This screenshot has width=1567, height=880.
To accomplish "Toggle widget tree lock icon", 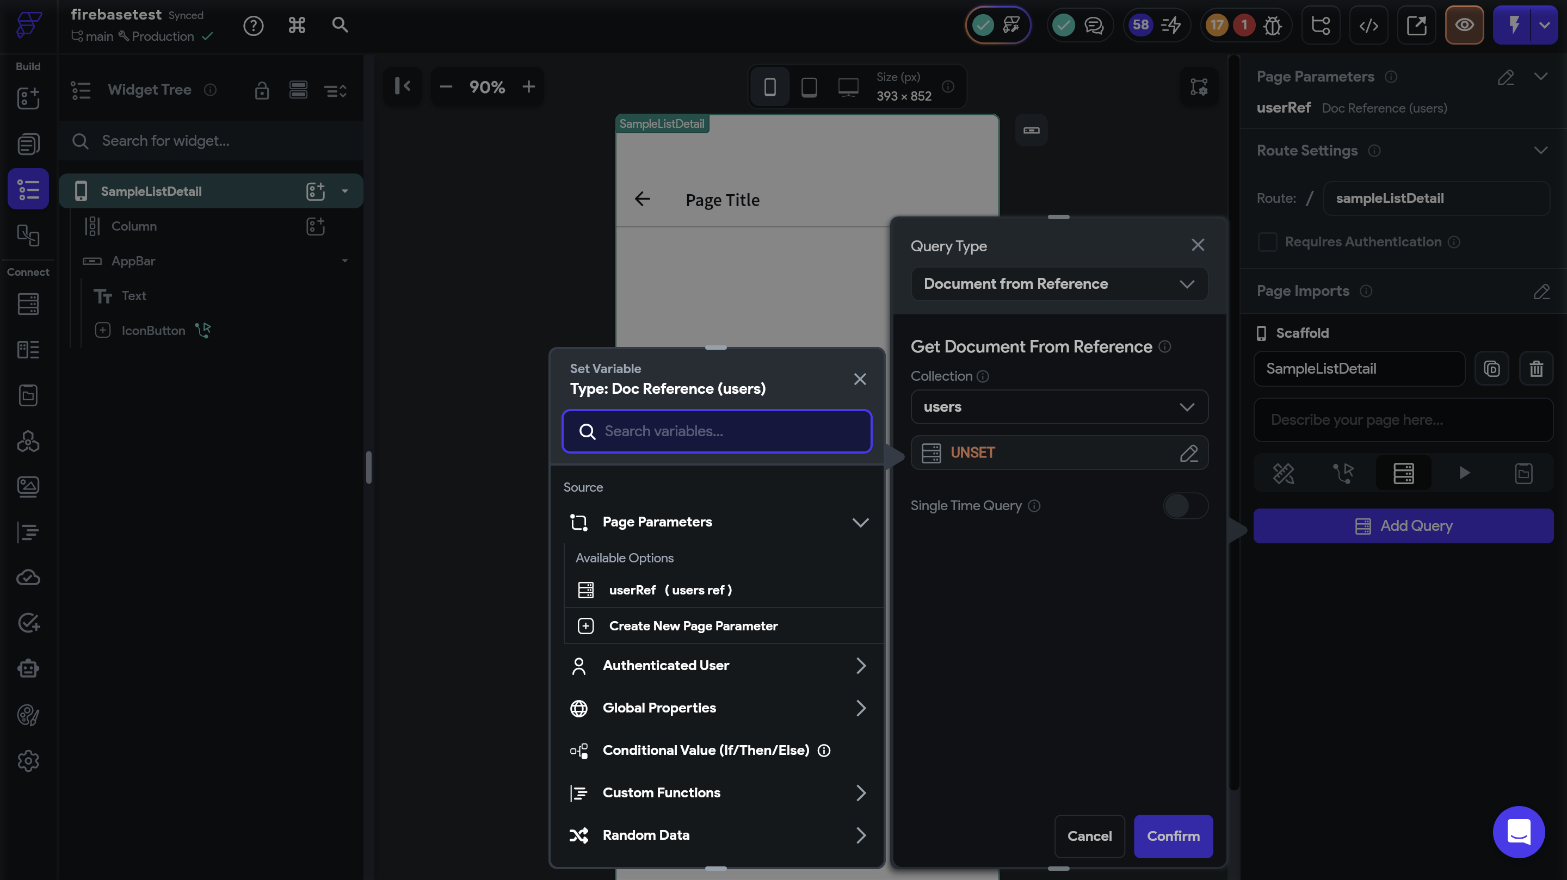I will click(x=262, y=90).
